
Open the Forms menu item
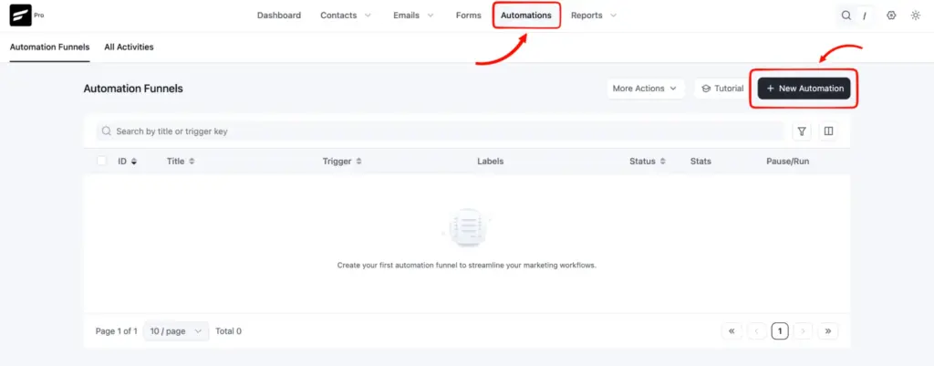468,16
